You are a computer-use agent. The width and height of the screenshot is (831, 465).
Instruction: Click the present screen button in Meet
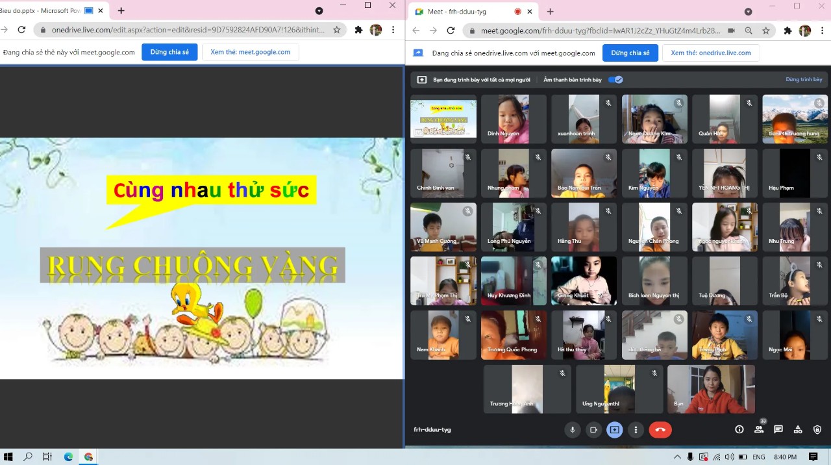click(x=614, y=429)
